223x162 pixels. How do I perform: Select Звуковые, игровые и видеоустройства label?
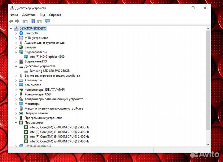tap(52, 75)
